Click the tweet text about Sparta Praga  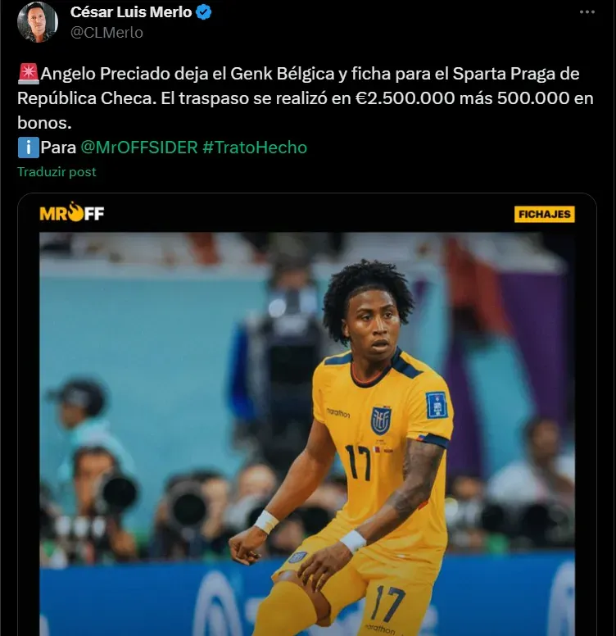[306, 98]
